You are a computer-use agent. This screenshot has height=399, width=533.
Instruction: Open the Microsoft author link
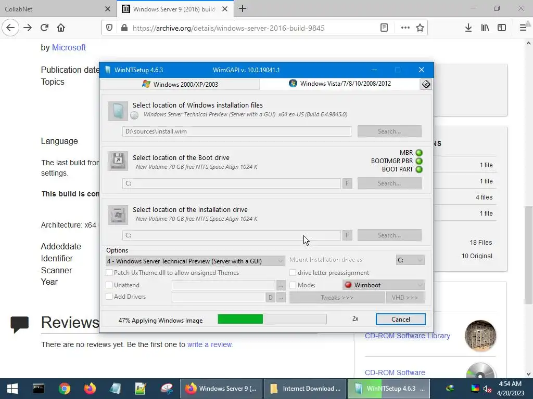[69, 47]
